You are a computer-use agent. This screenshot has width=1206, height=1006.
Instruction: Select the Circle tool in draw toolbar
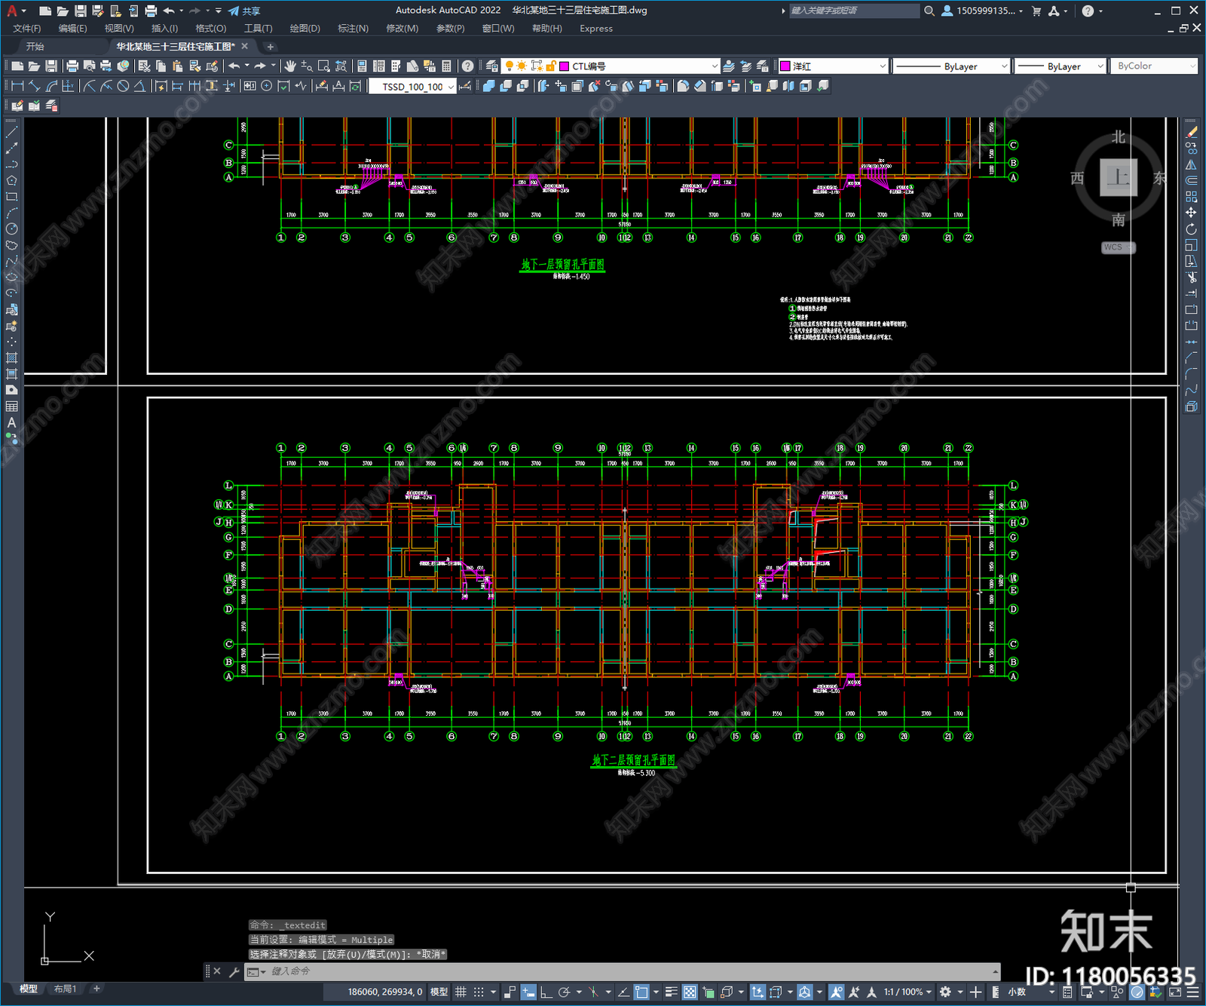point(11,228)
